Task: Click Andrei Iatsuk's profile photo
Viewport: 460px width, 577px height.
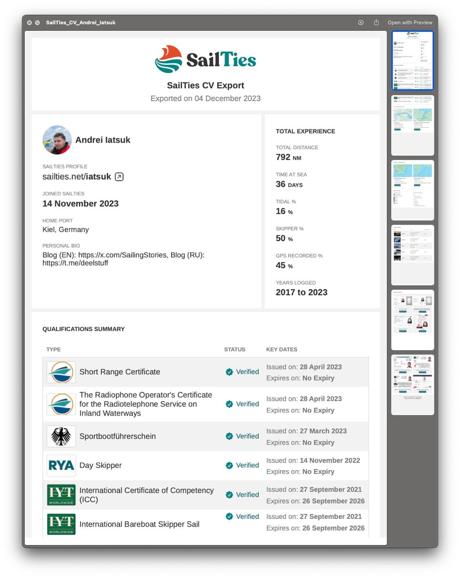Action: pos(57,140)
